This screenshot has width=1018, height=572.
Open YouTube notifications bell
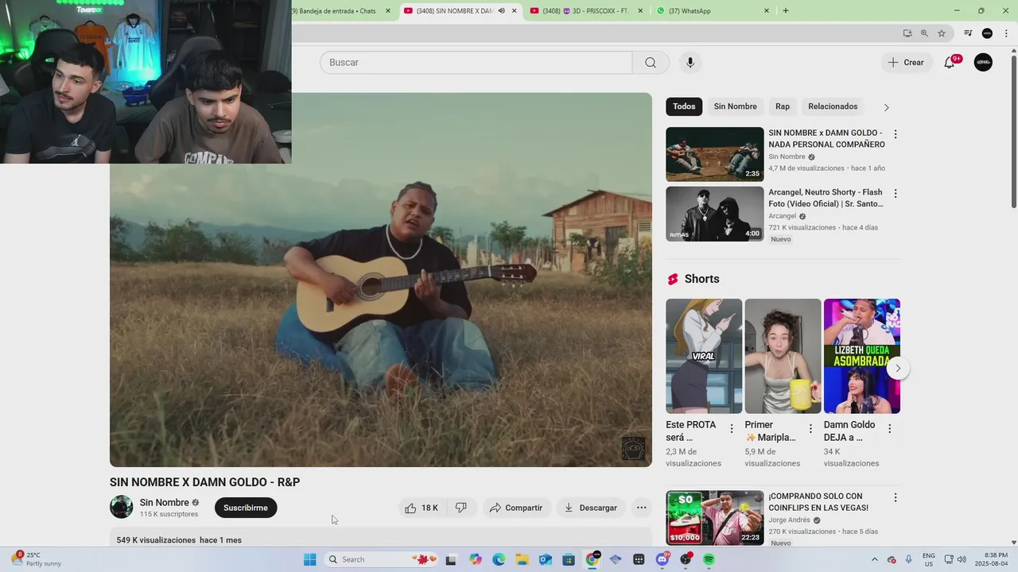click(950, 63)
